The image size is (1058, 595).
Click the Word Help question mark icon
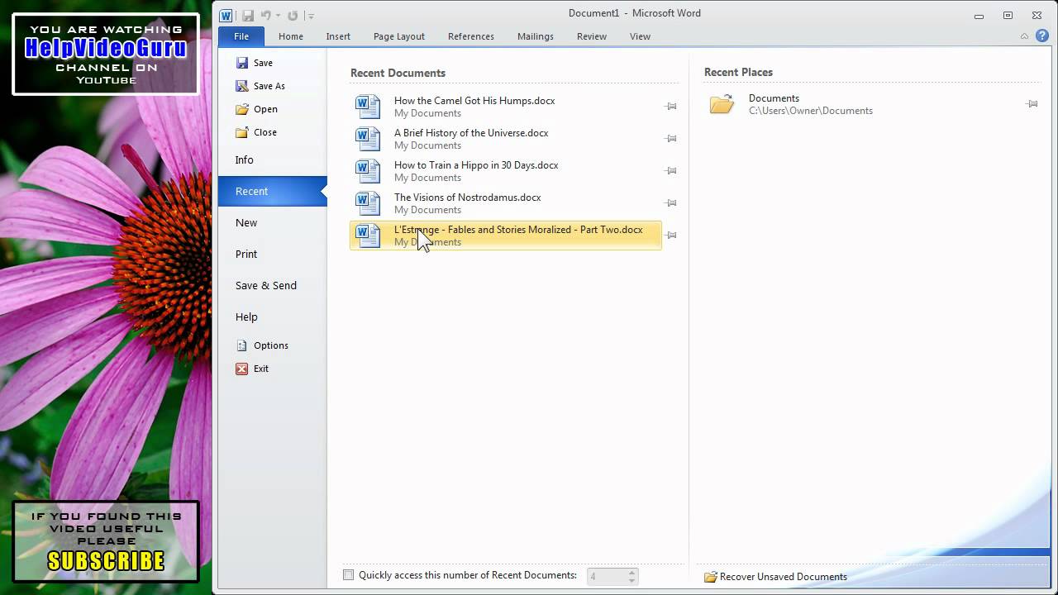pyautogui.click(x=1042, y=36)
